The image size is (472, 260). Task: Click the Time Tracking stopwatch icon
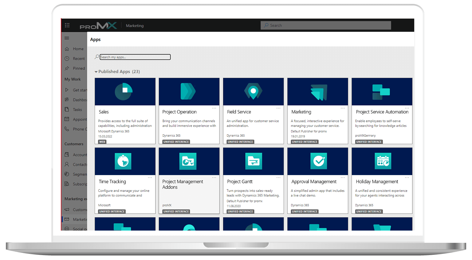tap(123, 161)
